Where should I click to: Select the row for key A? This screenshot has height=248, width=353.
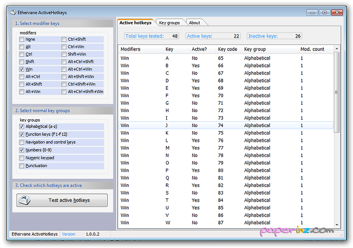[226, 58]
